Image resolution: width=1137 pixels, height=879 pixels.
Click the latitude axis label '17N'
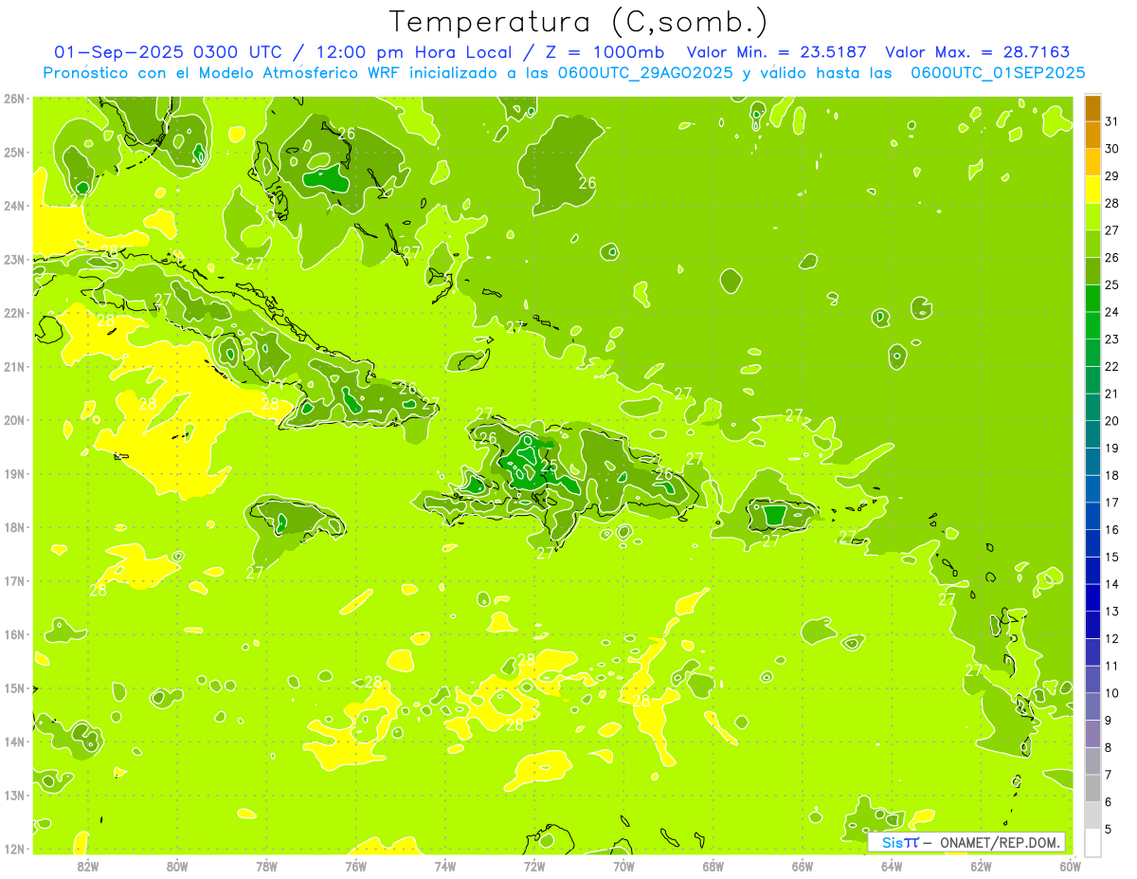coord(14,581)
